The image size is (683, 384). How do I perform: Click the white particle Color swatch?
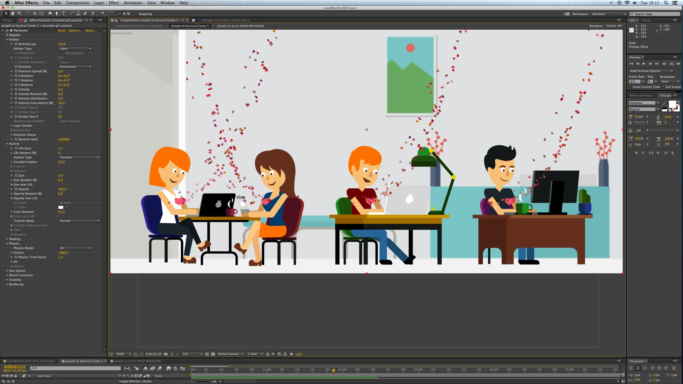(x=61, y=207)
